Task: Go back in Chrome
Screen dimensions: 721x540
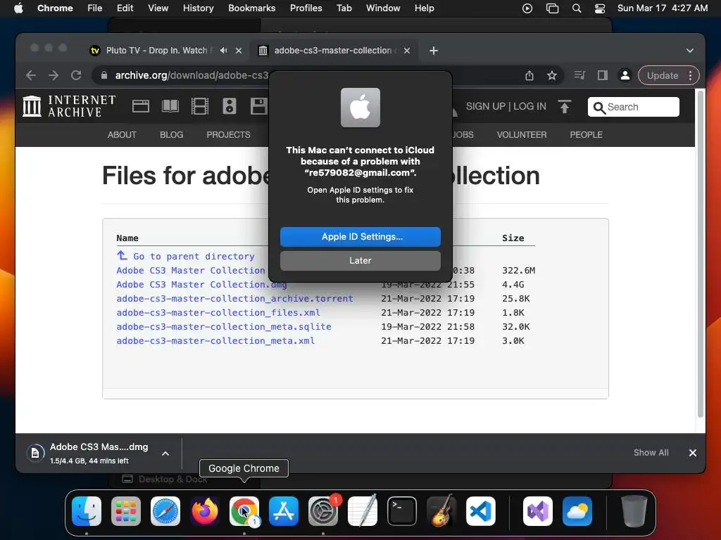Action: [x=31, y=75]
